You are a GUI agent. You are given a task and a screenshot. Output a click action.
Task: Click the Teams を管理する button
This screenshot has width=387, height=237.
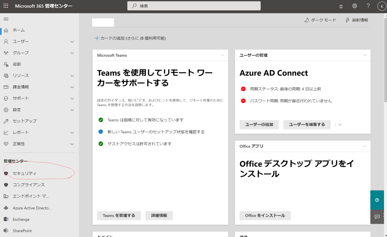coord(119,216)
